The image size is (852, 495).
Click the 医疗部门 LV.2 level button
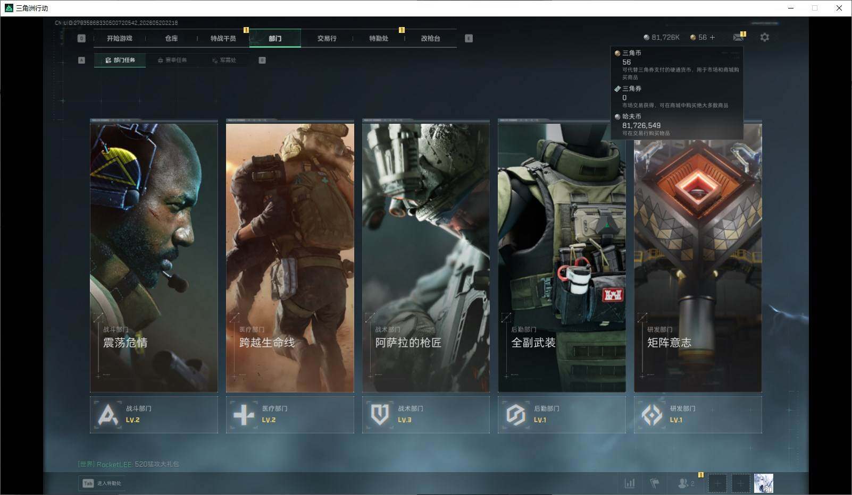click(290, 414)
